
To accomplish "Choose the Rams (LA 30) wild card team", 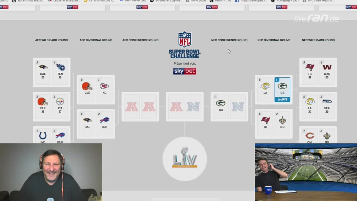I will [x=310, y=107].
